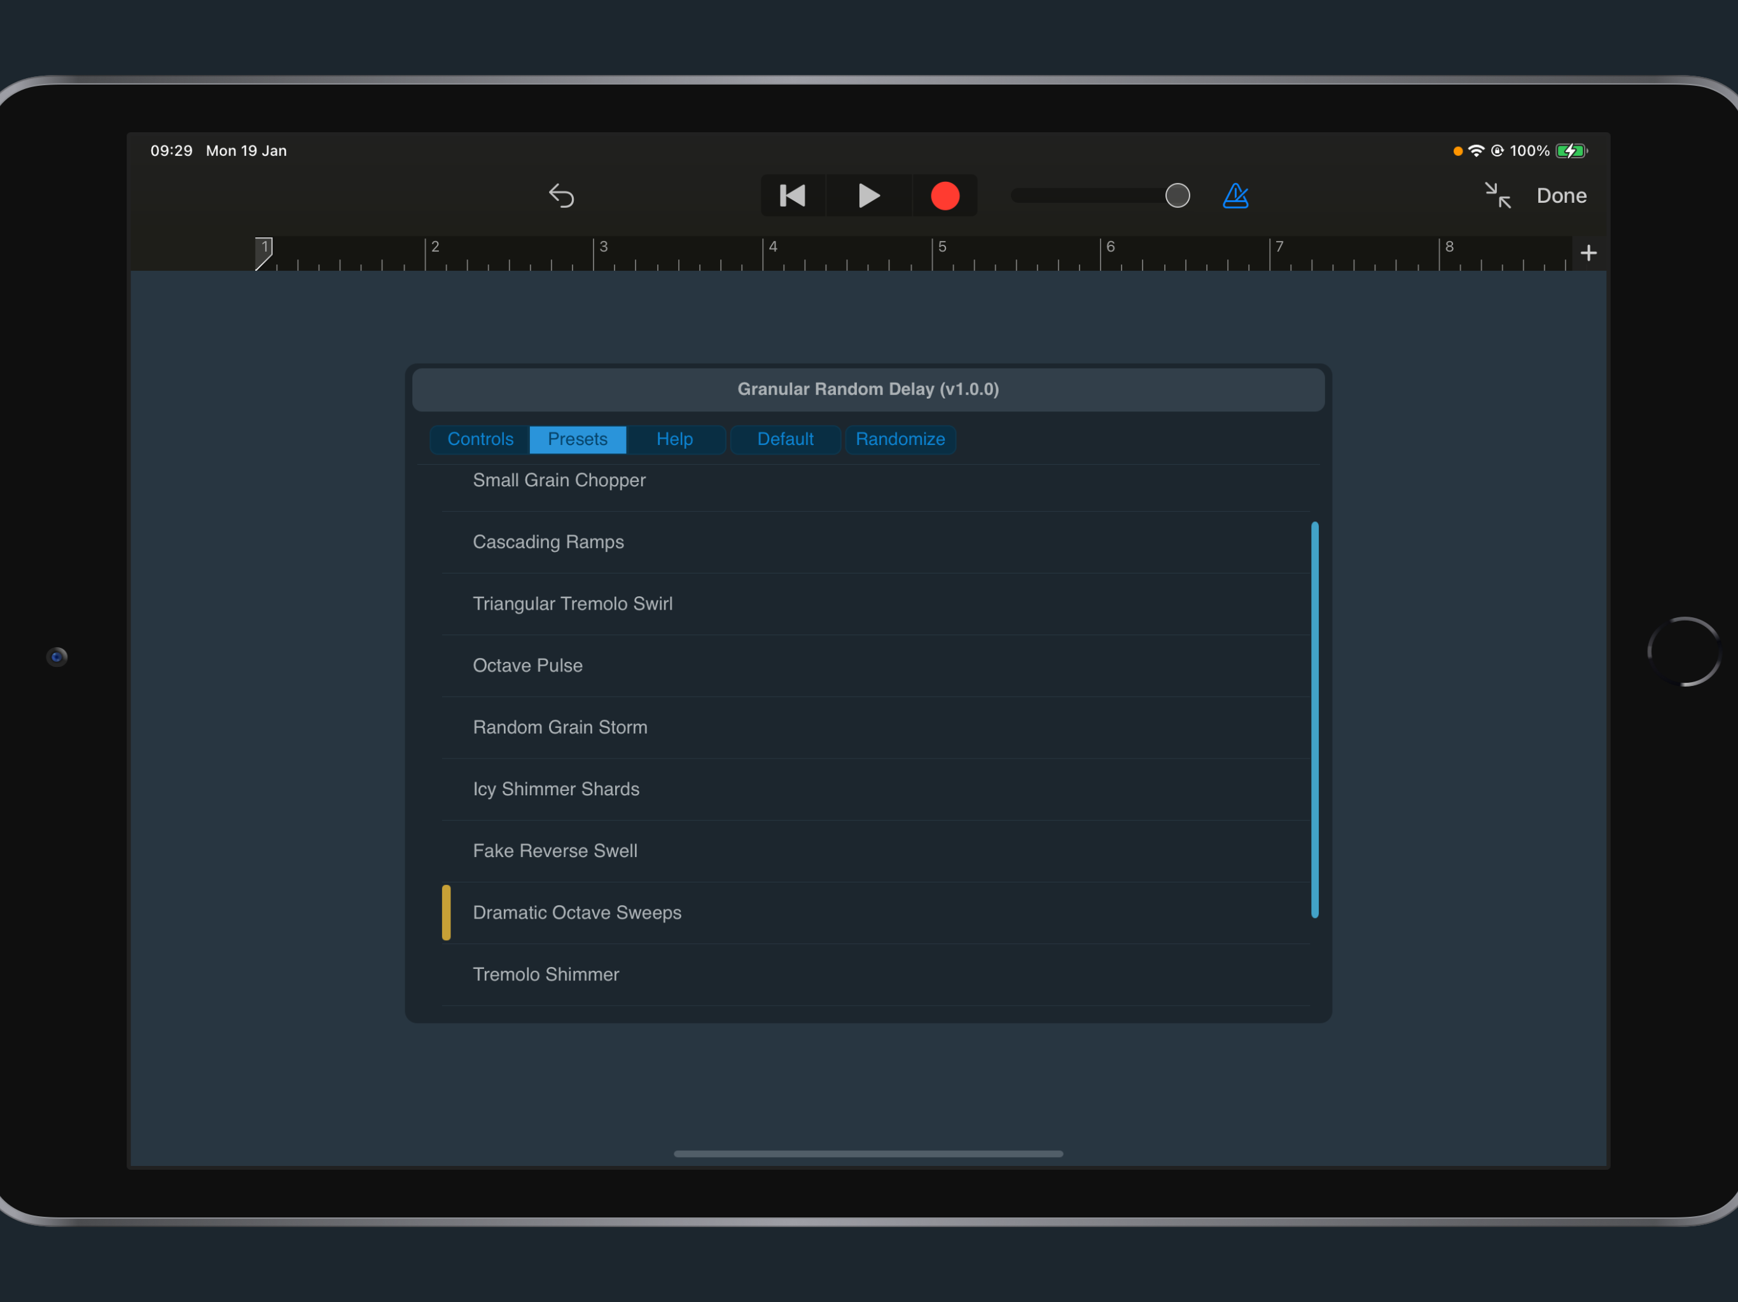This screenshot has height=1302, width=1738.
Task: Click the playhead marker at bar 1
Action: coord(264,254)
